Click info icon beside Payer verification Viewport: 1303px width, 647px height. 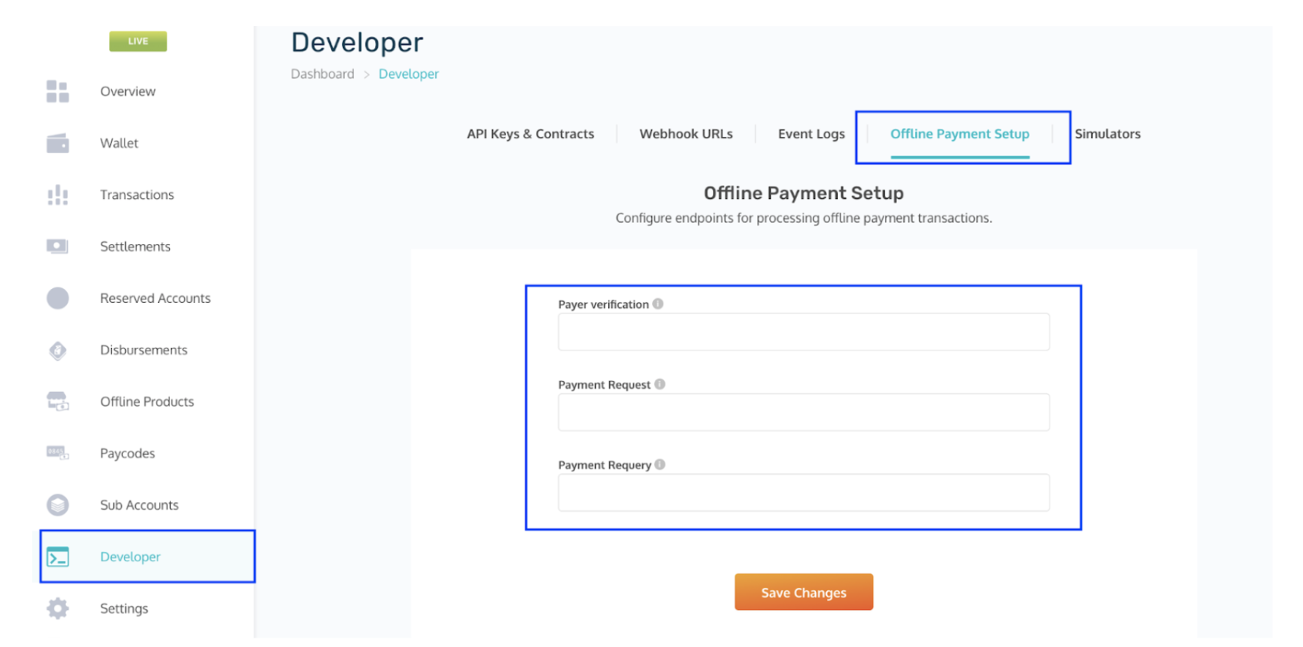coord(658,304)
